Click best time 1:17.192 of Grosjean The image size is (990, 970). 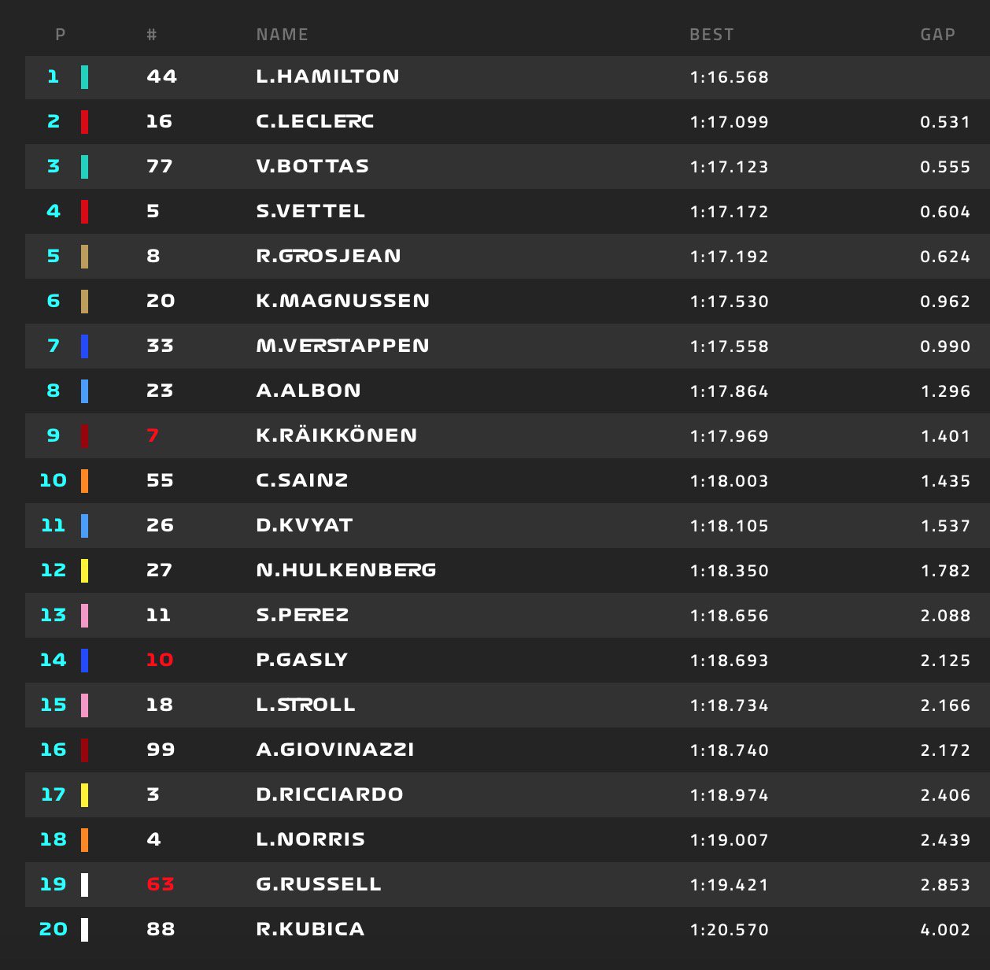[729, 257]
